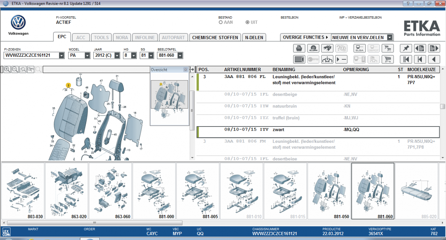Open the N-DELEN tab

coord(254,37)
